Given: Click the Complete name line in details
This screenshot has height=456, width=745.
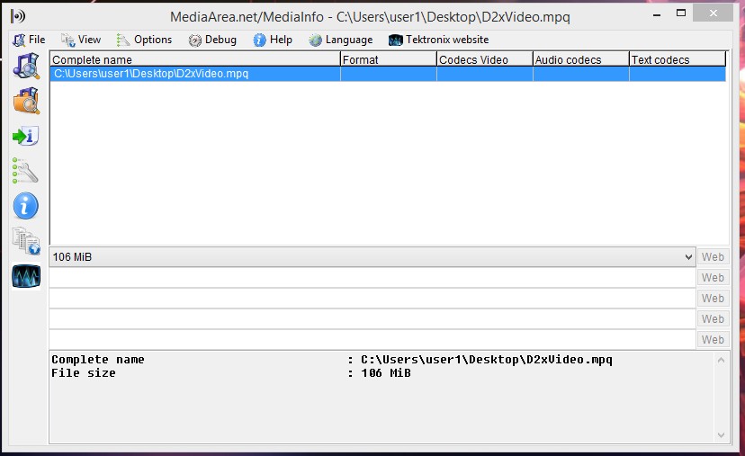Looking at the screenshot, I should (x=332, y=360).
